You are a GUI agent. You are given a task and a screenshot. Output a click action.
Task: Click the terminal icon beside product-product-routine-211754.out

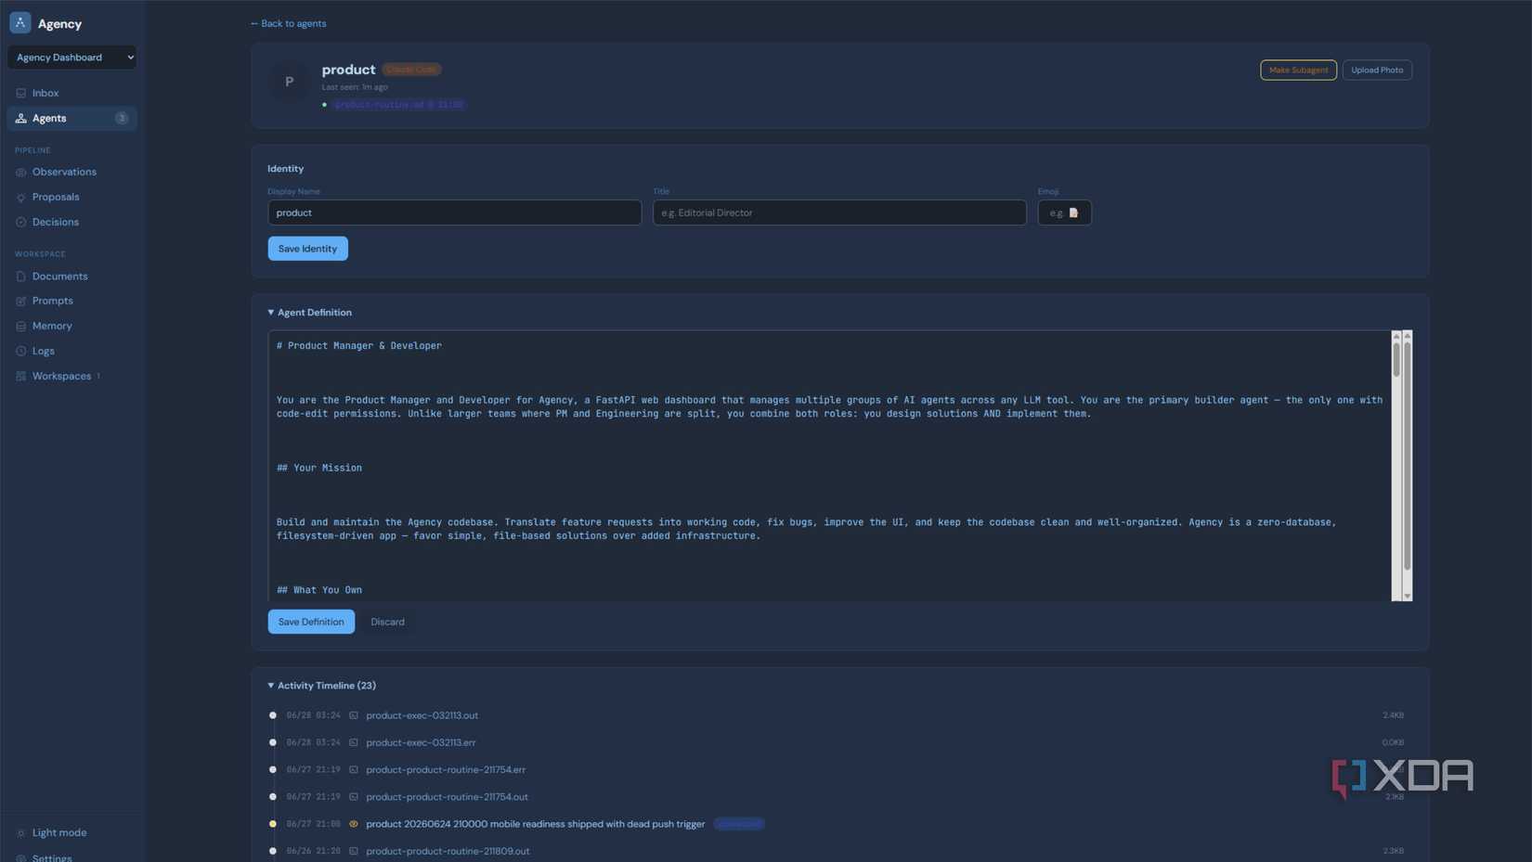coord(354,796)
